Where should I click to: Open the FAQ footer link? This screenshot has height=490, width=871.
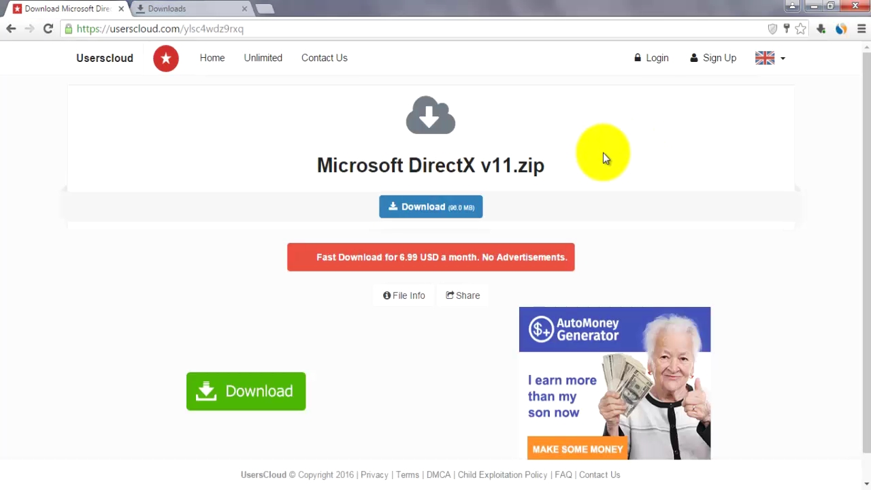coord(563,475)
